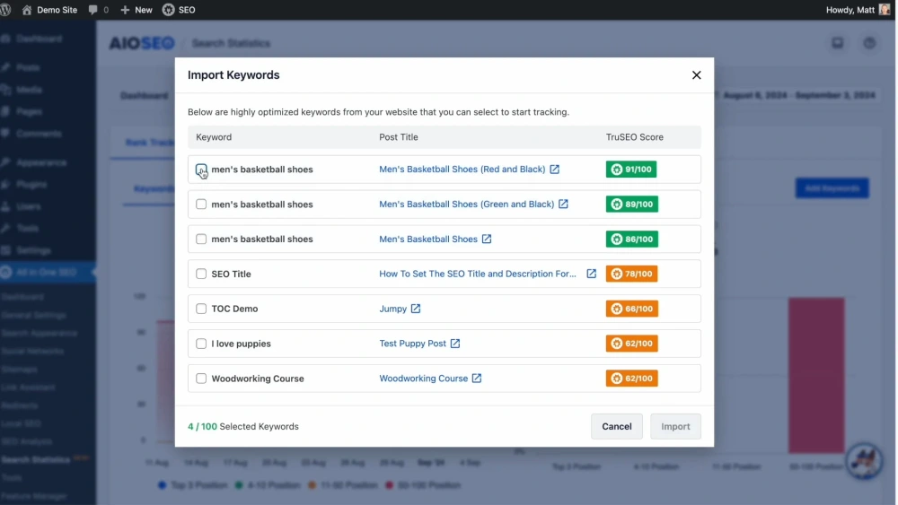Click external link icon beside Red and Black post

click(554, 170)
